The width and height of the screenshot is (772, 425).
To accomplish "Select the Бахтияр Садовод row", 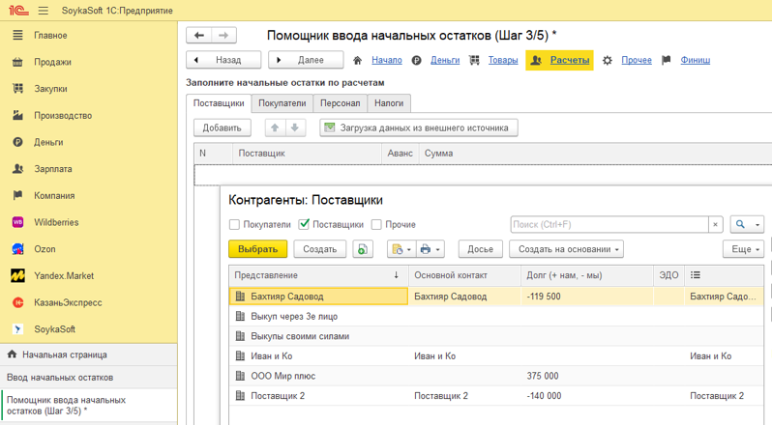I will tap(496, 297).
